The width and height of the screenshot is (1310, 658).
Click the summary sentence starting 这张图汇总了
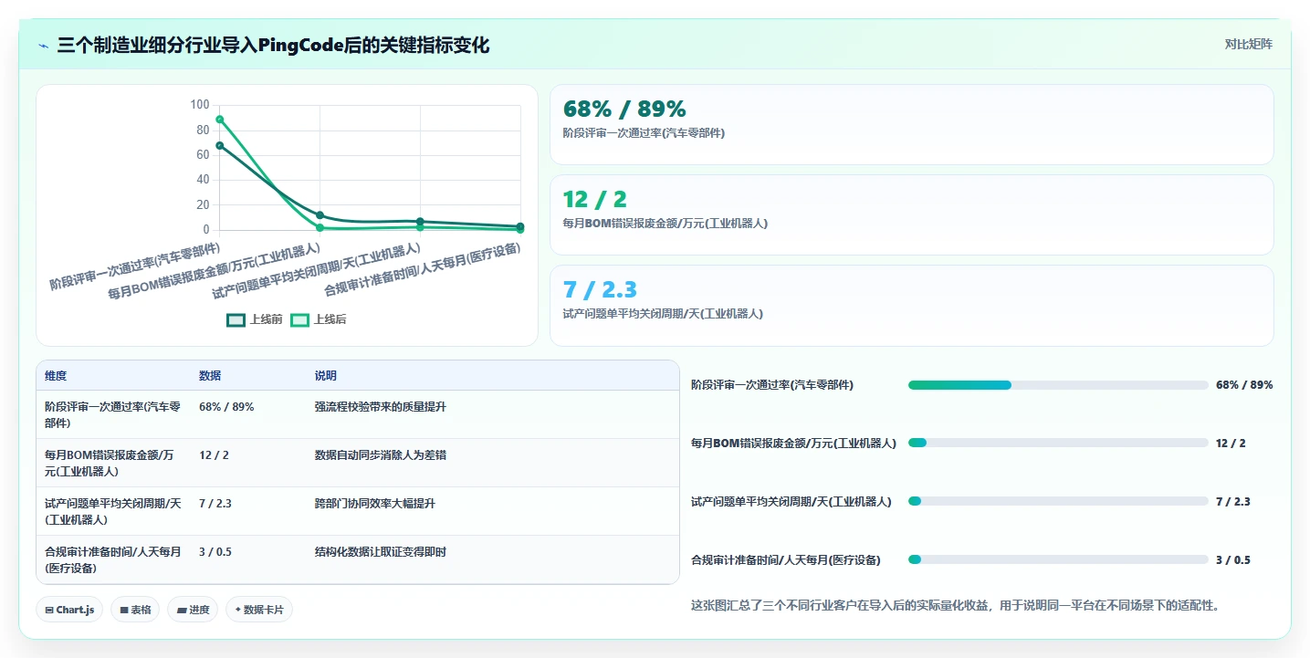[956, 605]
